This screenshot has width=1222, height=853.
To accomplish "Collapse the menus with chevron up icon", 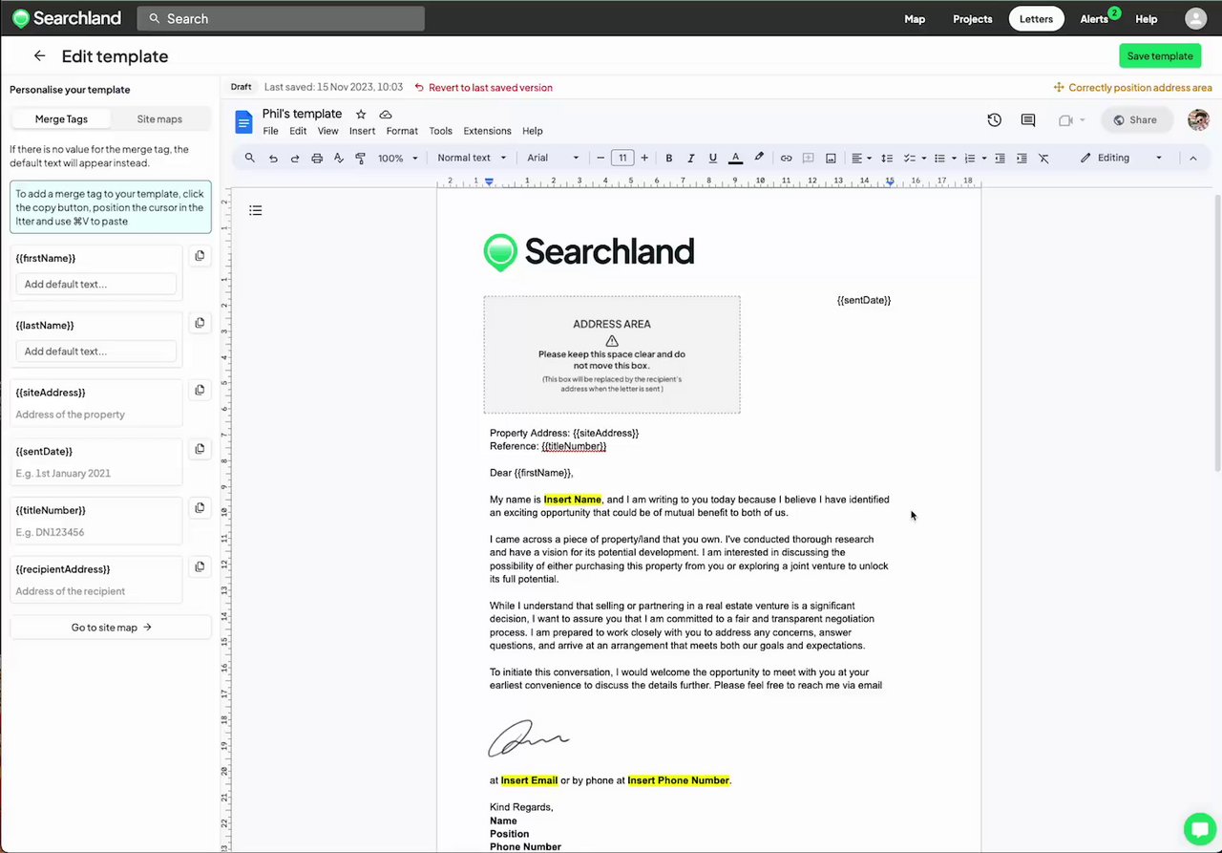I will (x=1192, y=158).
